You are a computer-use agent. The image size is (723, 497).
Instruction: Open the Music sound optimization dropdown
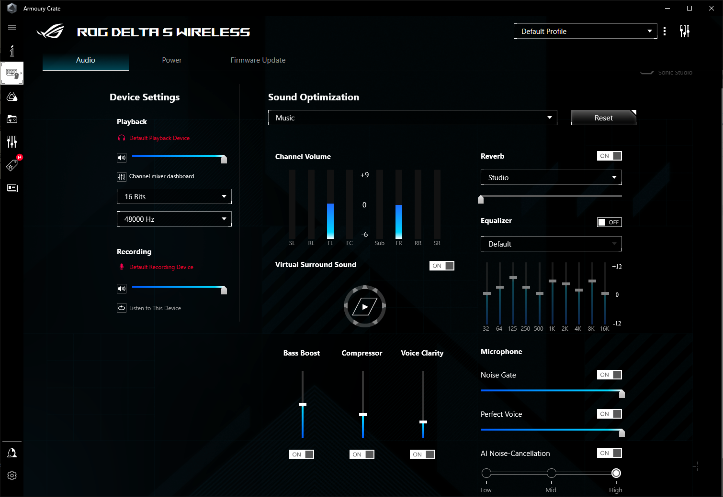click(x=413, y=118)
